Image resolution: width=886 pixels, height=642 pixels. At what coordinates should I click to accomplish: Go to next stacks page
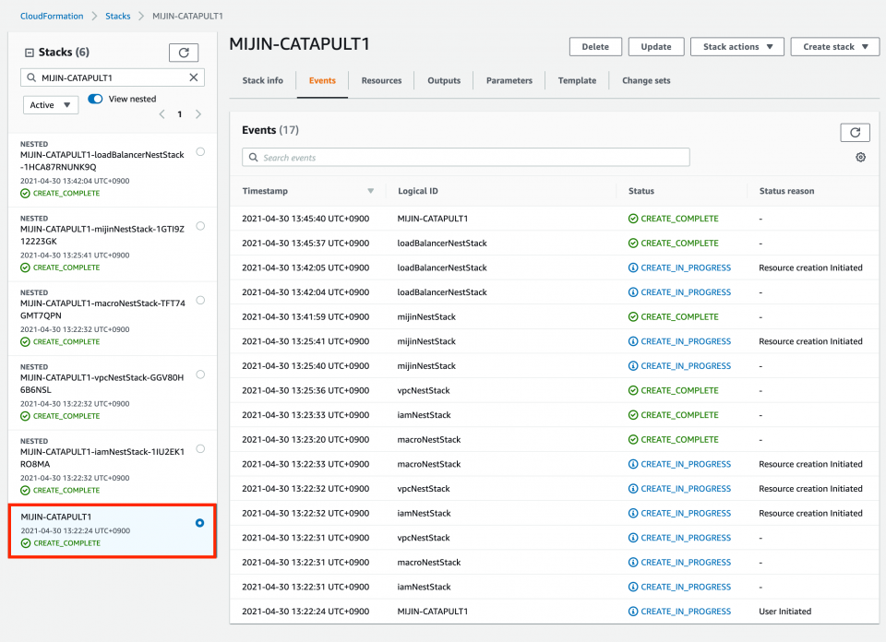click(198, 114)
